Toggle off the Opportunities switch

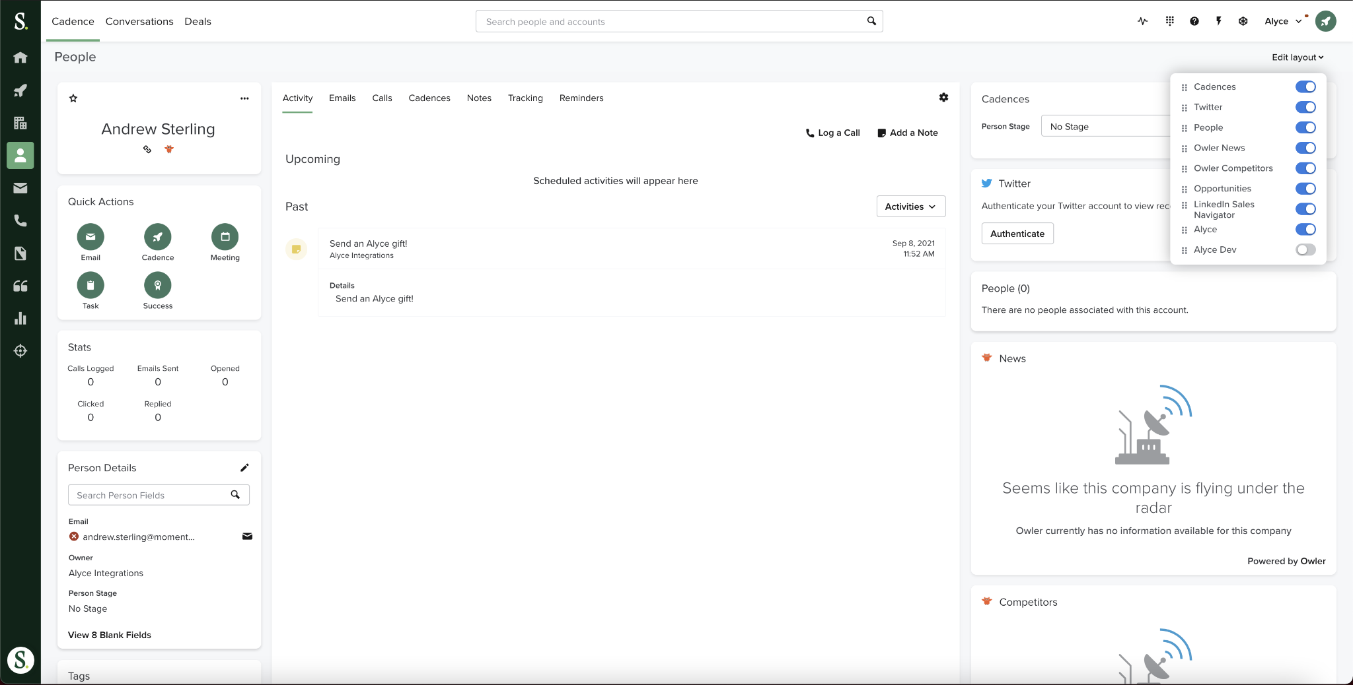(1305, 189)
